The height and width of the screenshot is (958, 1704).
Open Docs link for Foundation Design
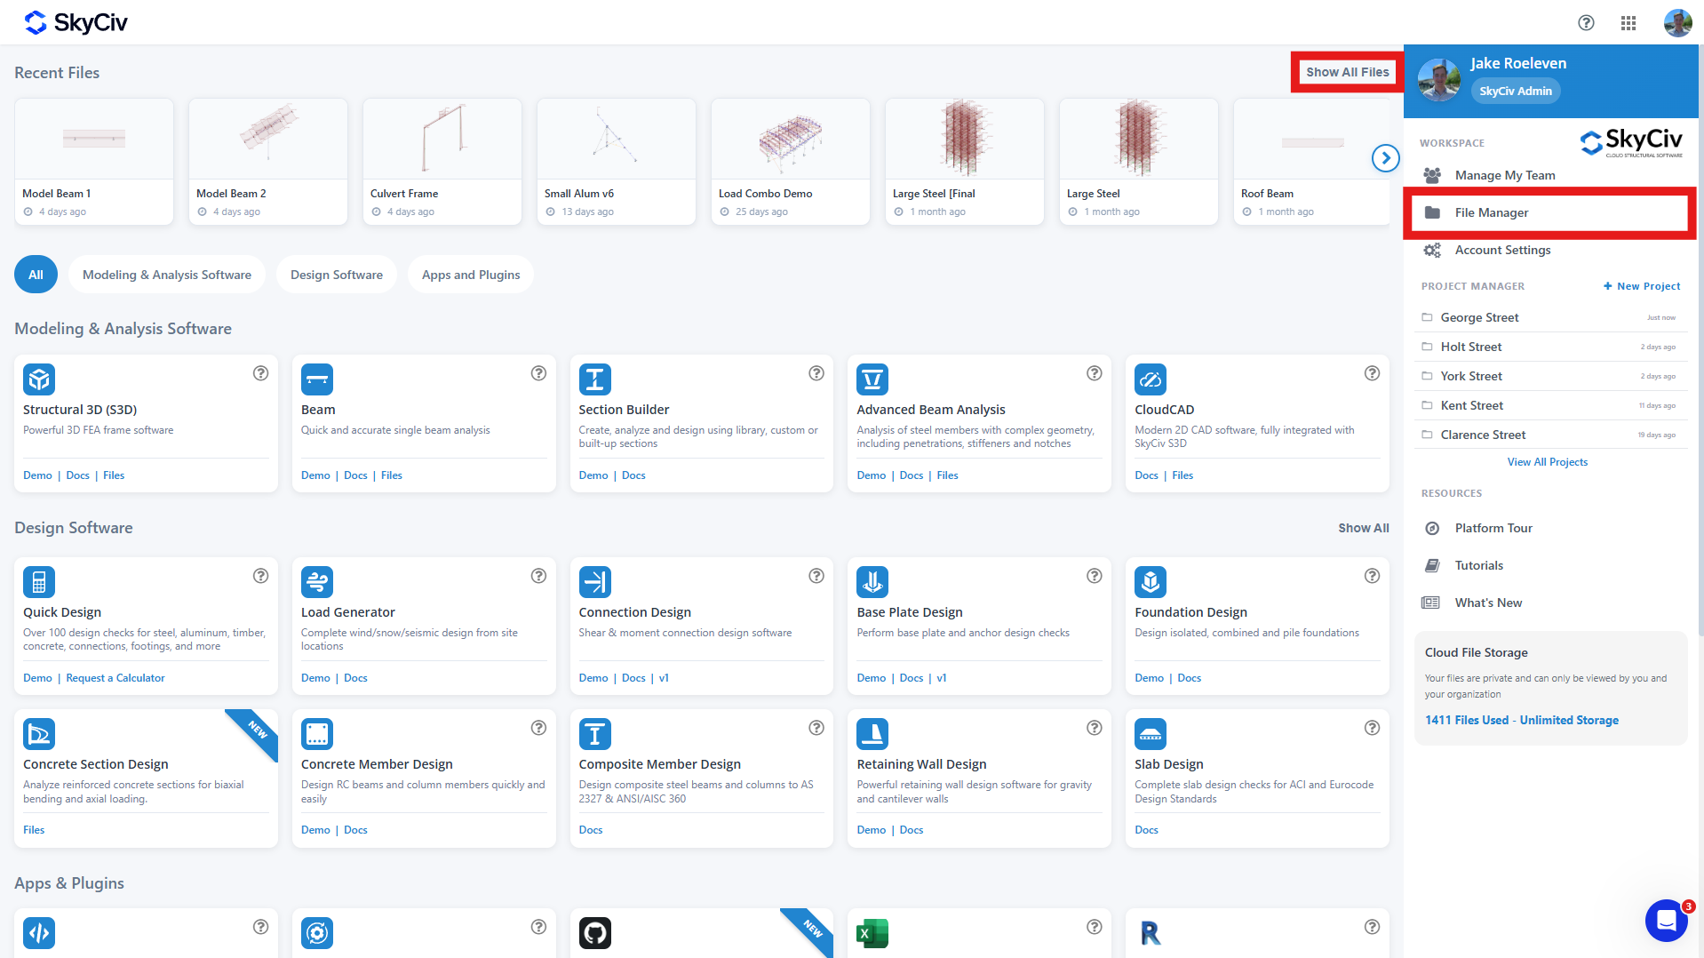click(x=1189, y=678)
